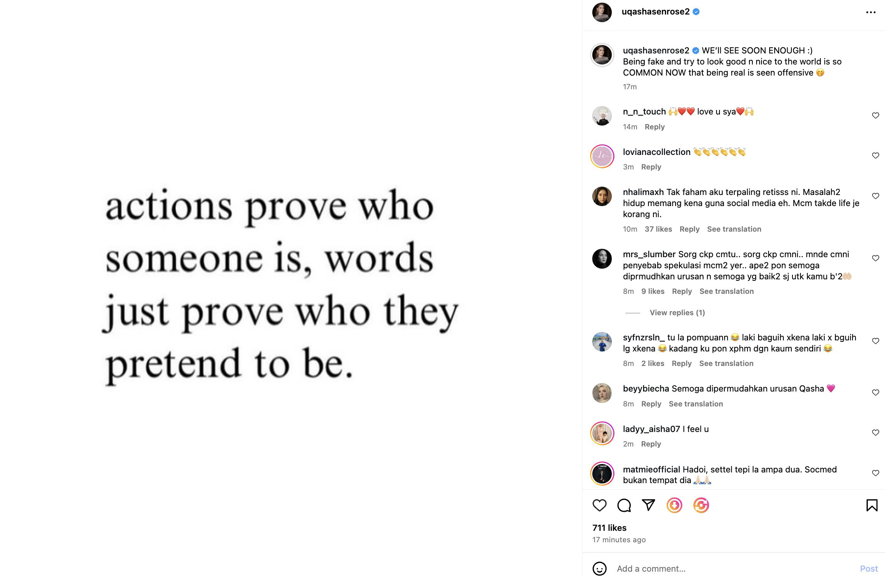The image size is (885, 577).
Task: Reply to ladyy_aisha07's comment
Action: pyautogui.click(x=651, y=444)
